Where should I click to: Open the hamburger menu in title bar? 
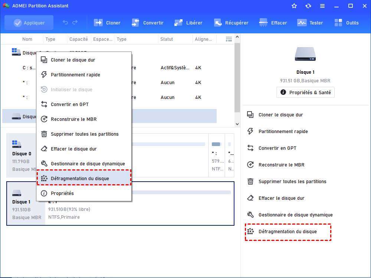click(x=322, y=6)
